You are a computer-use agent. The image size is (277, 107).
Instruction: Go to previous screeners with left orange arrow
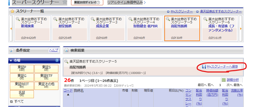click(11, 29)
